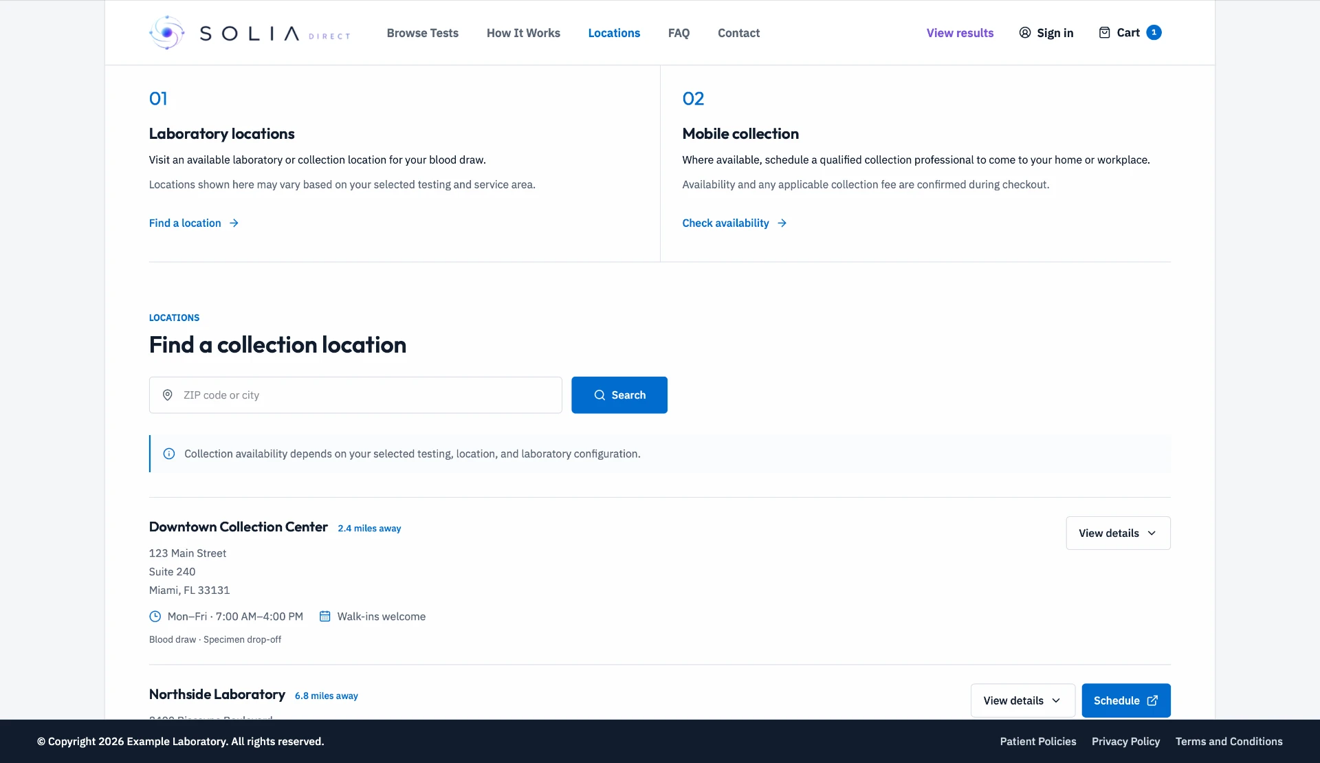Go to How It Works page
1320x763 pixels.
[523, 33]
